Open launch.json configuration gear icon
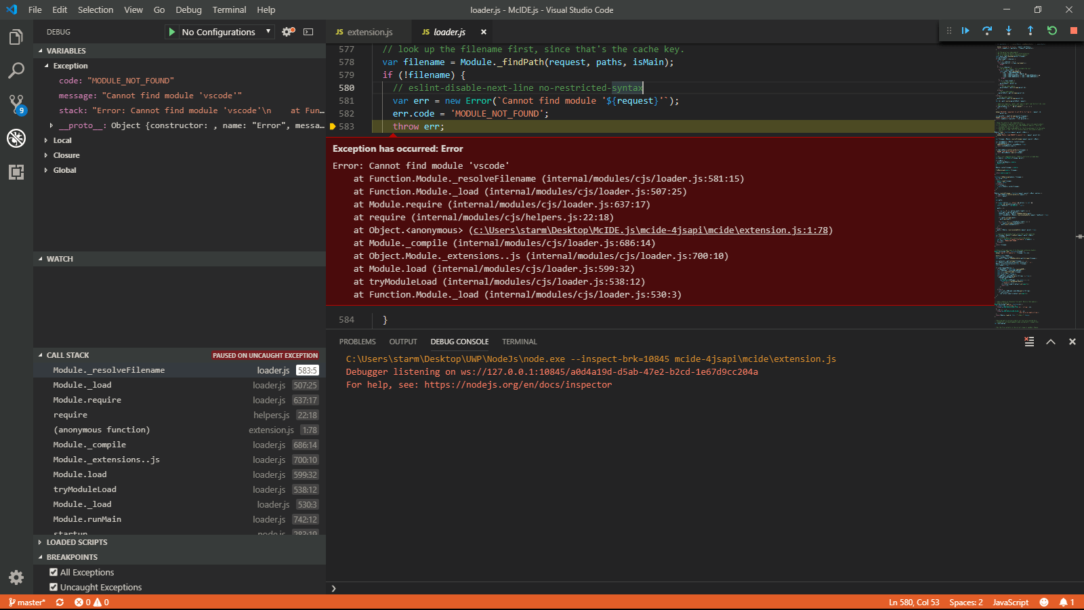Image resolution: width=1084 pixels, height=610 pixels. [x=288, y=32]
